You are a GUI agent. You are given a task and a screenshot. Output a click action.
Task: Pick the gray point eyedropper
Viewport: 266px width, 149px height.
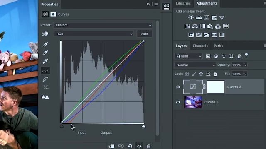click(x=45, y=53)
